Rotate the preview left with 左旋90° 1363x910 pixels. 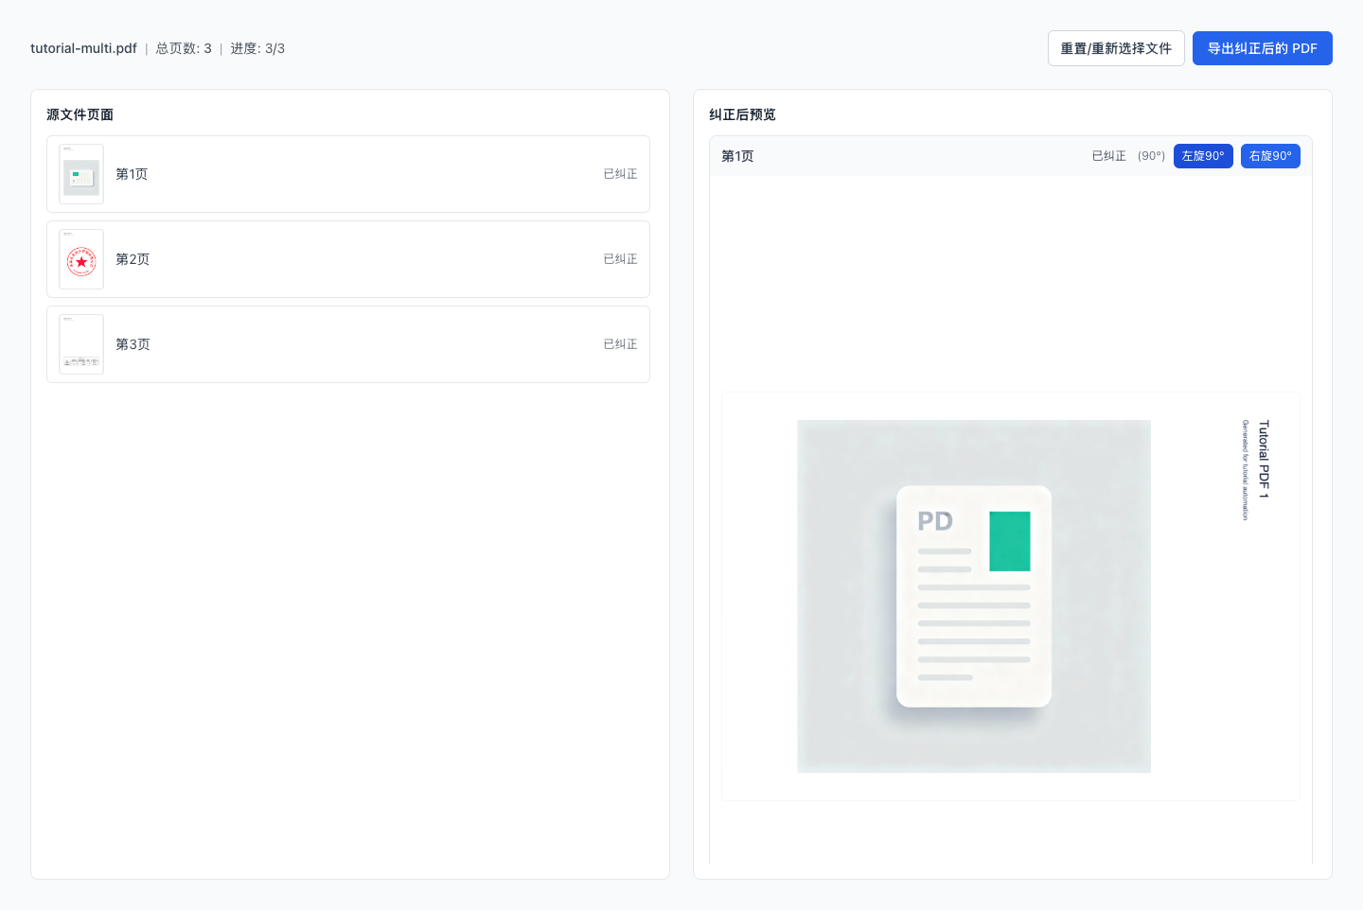(x=1203, y=156)
